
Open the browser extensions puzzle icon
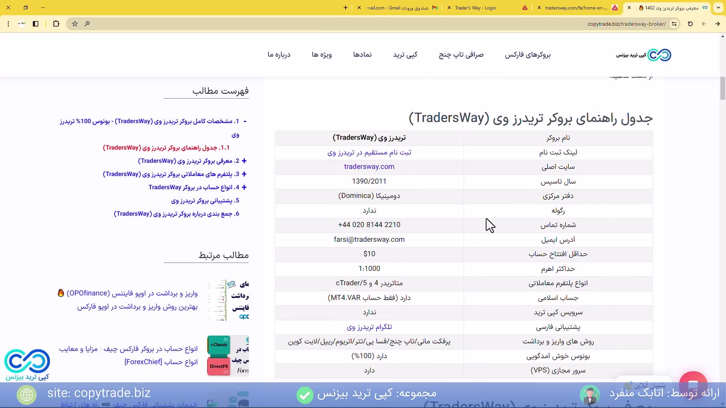click(x=56, y=24)
